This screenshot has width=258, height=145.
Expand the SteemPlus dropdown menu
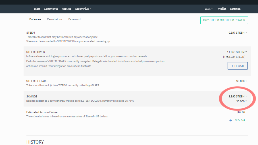83,9
